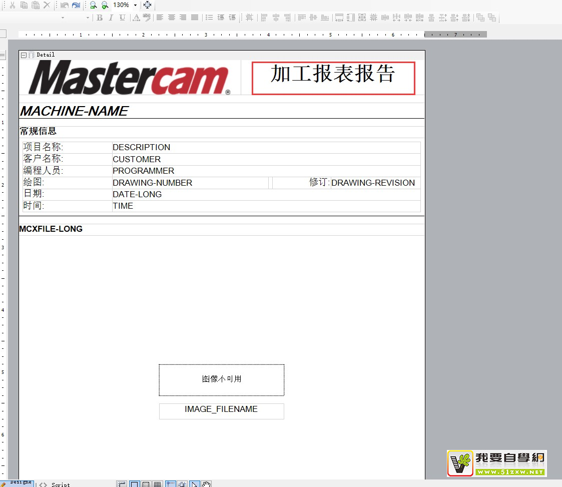The width and height of the screenshot is (562, 487).
Task: Toggle the Italic formatting button
Action: pyautogui.click(x=111, y=18)
